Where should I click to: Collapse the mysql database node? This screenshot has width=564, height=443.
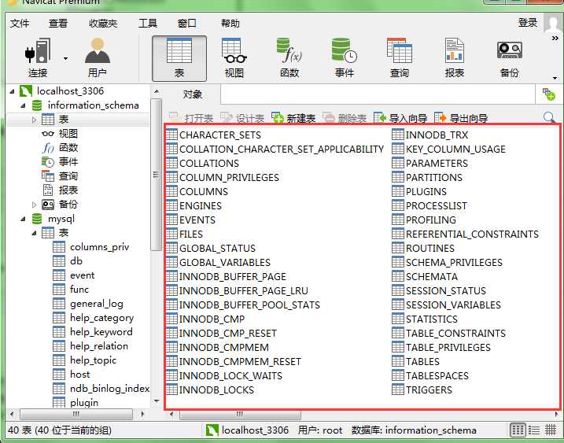(x=23, y=219)
